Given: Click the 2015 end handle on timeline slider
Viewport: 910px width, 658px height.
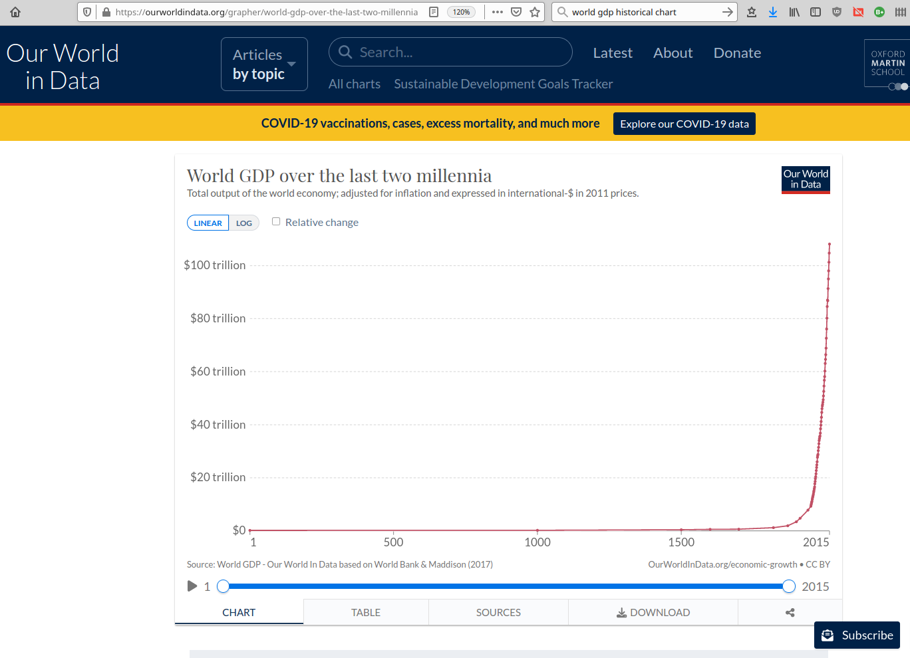Looking at the screenshot, I should [x=789, y=586].
